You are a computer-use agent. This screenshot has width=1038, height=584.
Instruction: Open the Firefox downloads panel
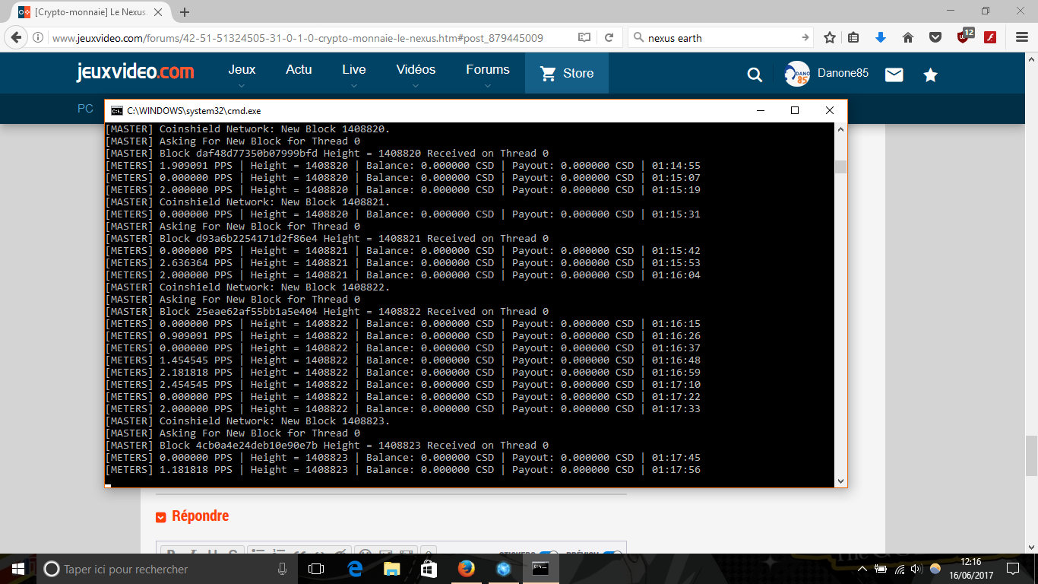881,37
